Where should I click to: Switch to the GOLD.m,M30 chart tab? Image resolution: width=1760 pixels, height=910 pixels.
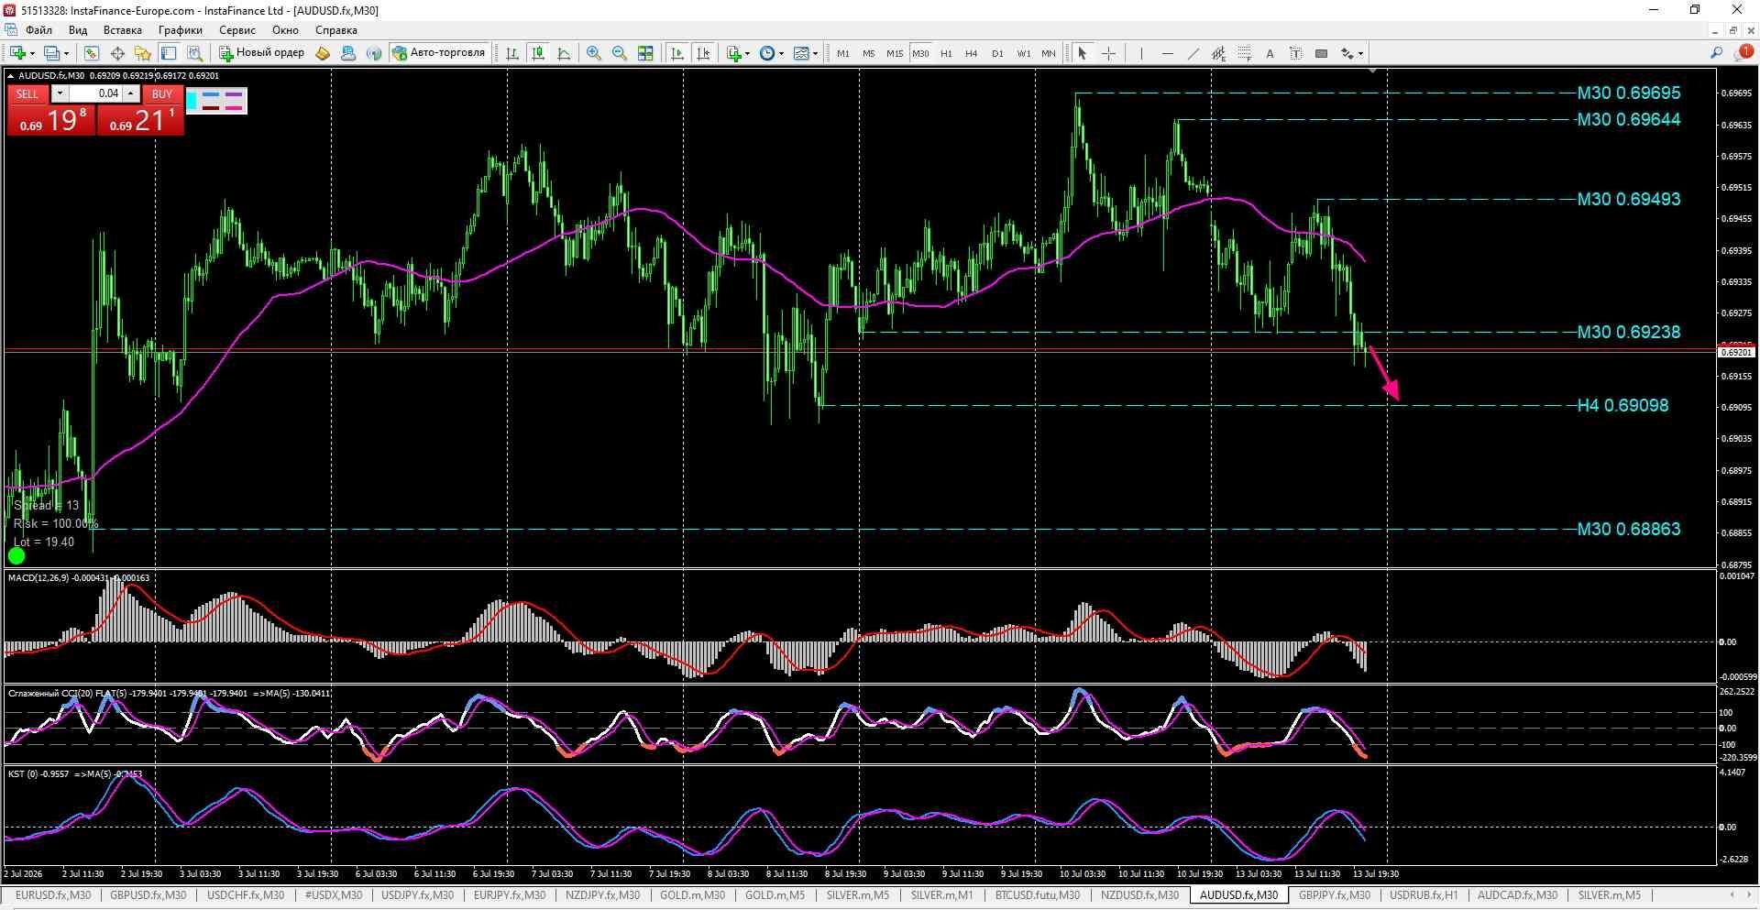click(x=692, y=895)
